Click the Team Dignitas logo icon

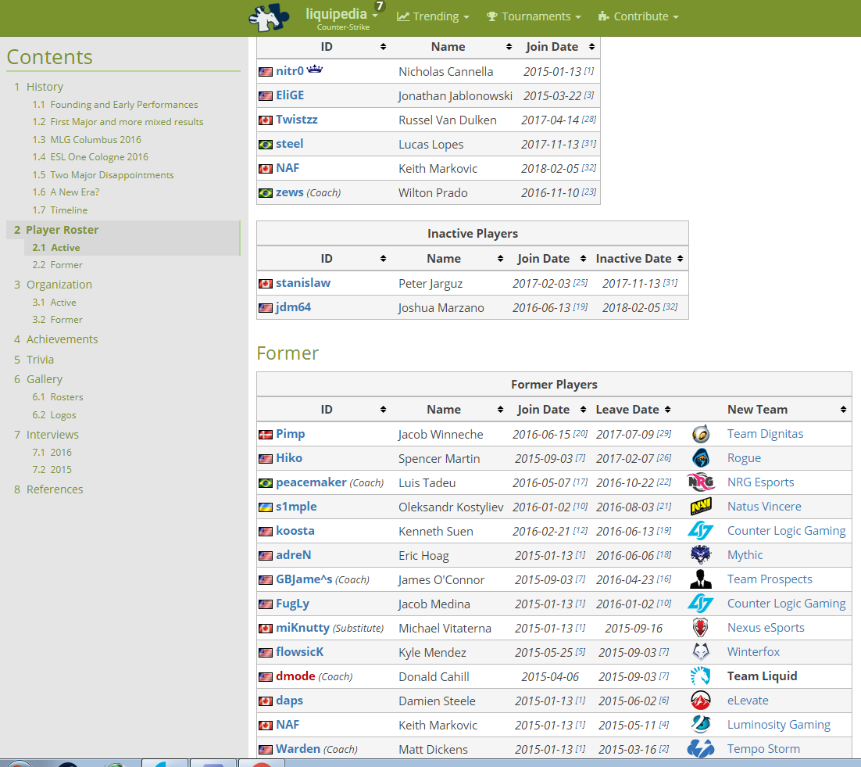pos(701,434)
